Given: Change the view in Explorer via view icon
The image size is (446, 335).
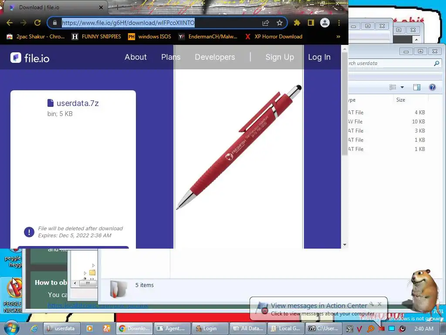Looking at the screenshot, I should [x=392, y=87].
